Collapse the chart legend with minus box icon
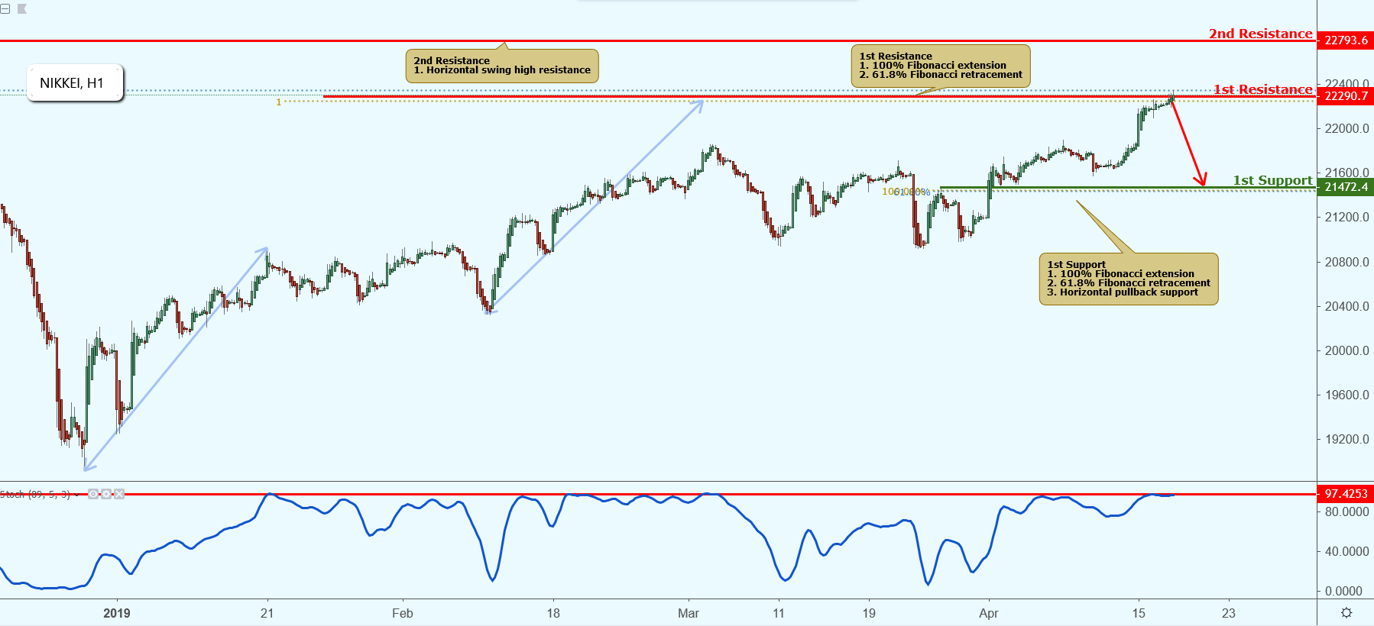Screen dimensions: 1374x626 5,9
